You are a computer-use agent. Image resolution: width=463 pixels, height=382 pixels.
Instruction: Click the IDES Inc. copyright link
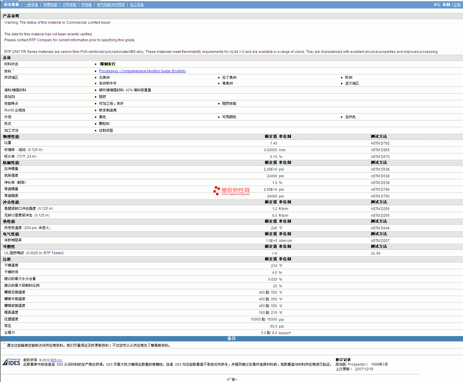(x=56, y=360)
